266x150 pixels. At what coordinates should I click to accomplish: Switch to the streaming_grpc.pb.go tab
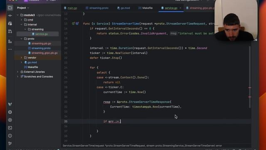click(200, 8)
